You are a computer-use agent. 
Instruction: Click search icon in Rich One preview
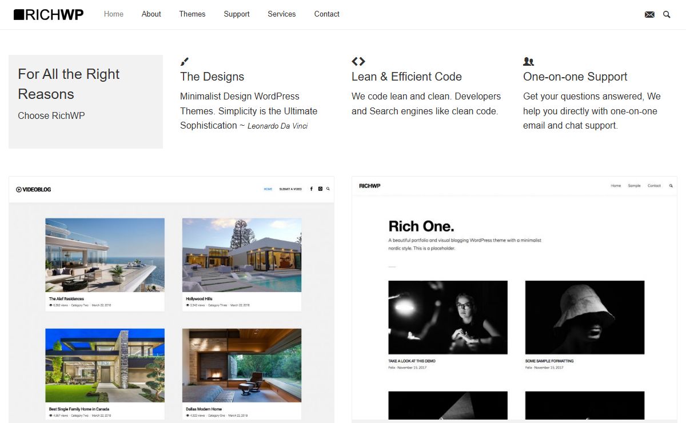671,186
